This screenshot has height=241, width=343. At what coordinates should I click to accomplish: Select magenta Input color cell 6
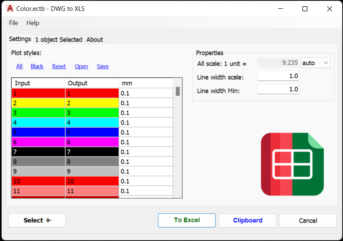point(38,142)
